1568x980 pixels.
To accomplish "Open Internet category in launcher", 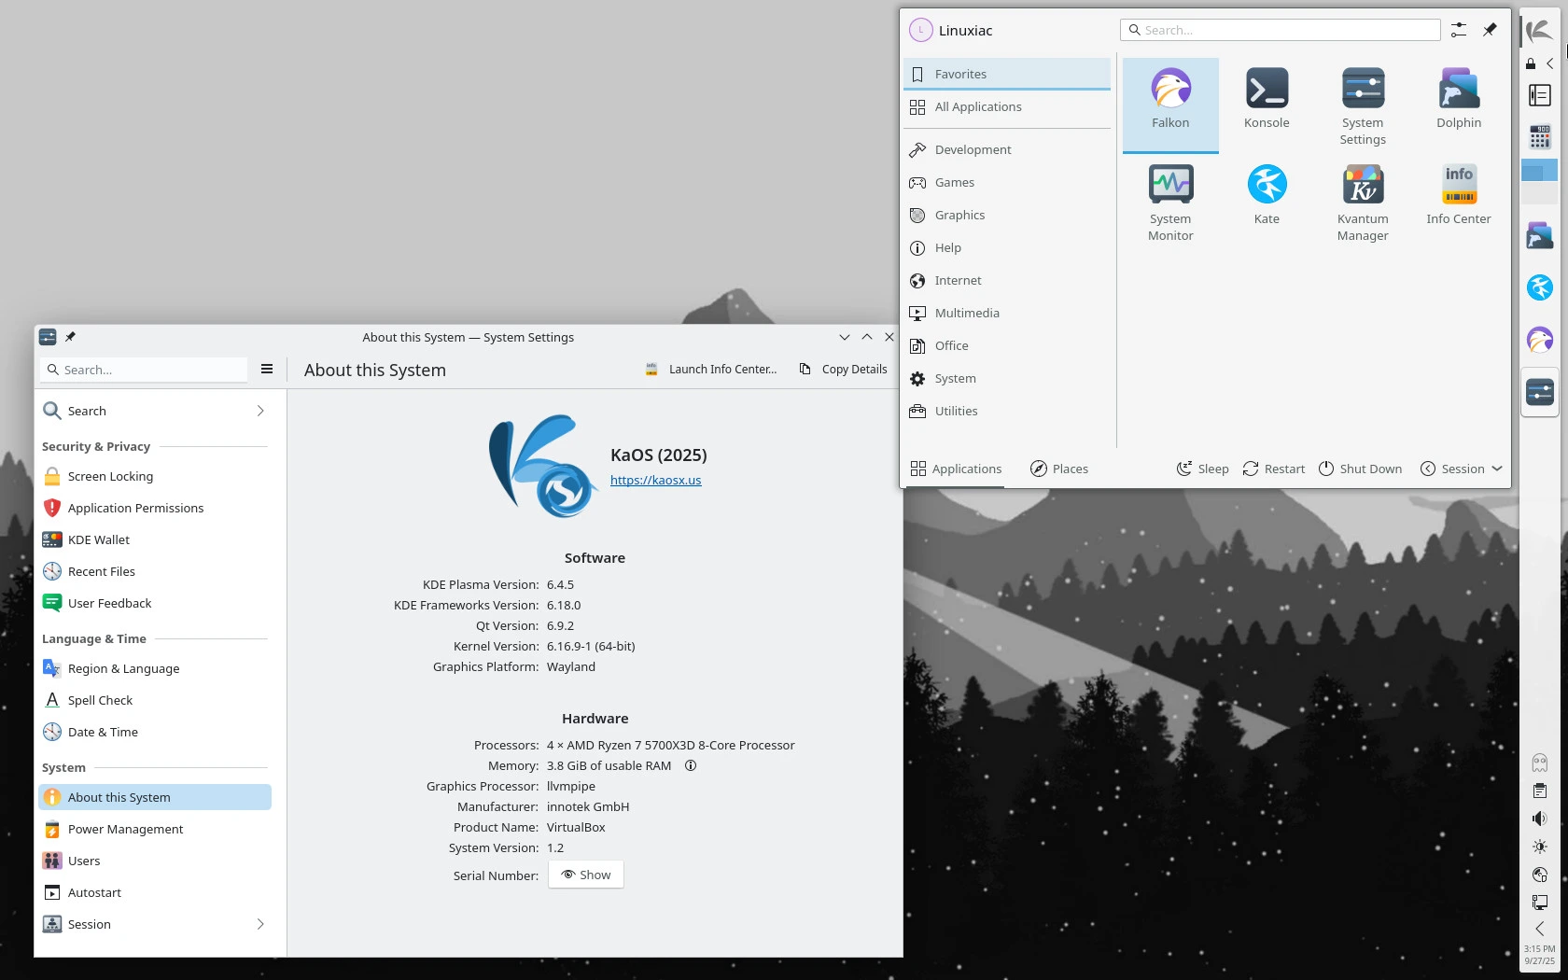I will (x=1007, y=280).
